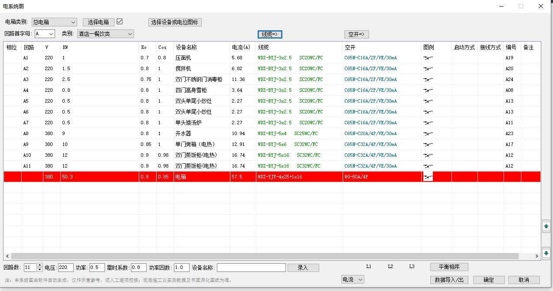
Task: Increase 回路数 with the spinner up arrow
Action: tap(39, 265)
